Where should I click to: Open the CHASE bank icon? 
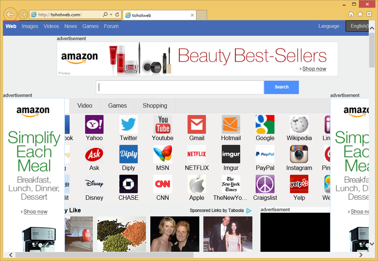(129, 184)
